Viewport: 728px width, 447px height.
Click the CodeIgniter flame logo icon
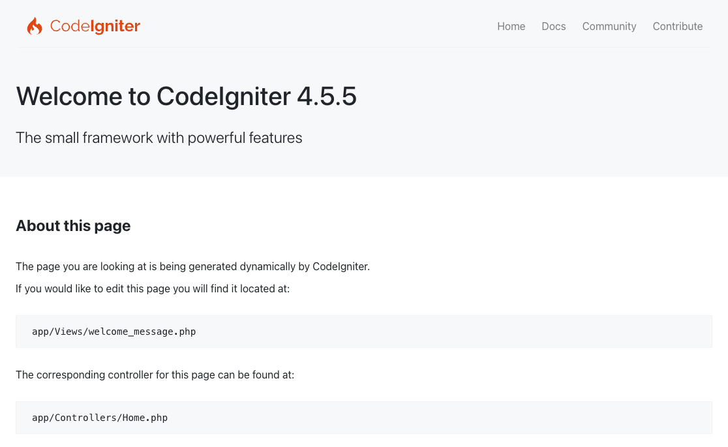click(35, 26)
